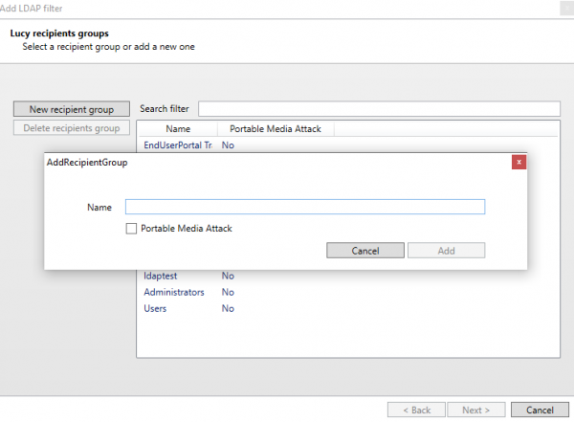Proceed with the Next button
Viewport: 574px width, 422px height.
coord(475,410)
